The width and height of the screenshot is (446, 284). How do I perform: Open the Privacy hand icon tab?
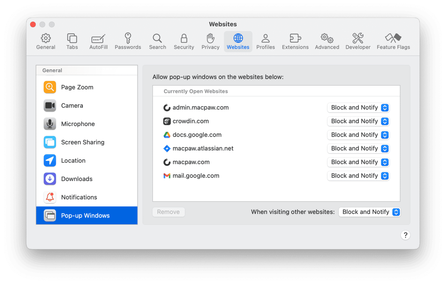point(210,38)
